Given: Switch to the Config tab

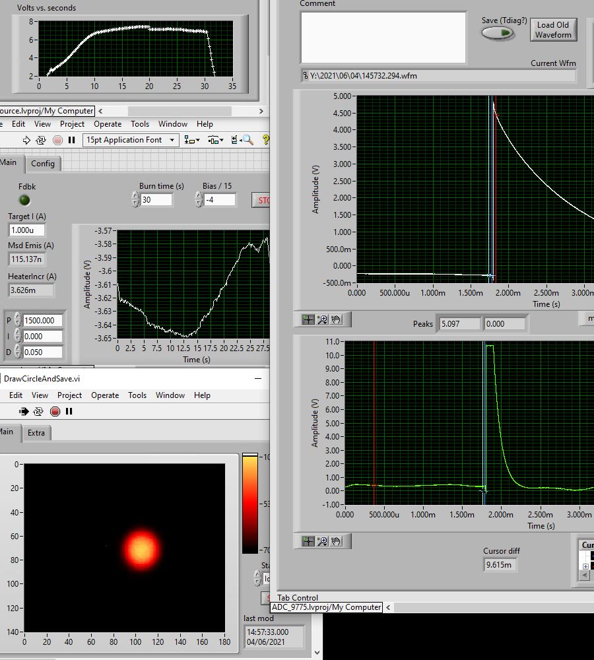Looking at the screenshot, I should click(x=43, y=163).
